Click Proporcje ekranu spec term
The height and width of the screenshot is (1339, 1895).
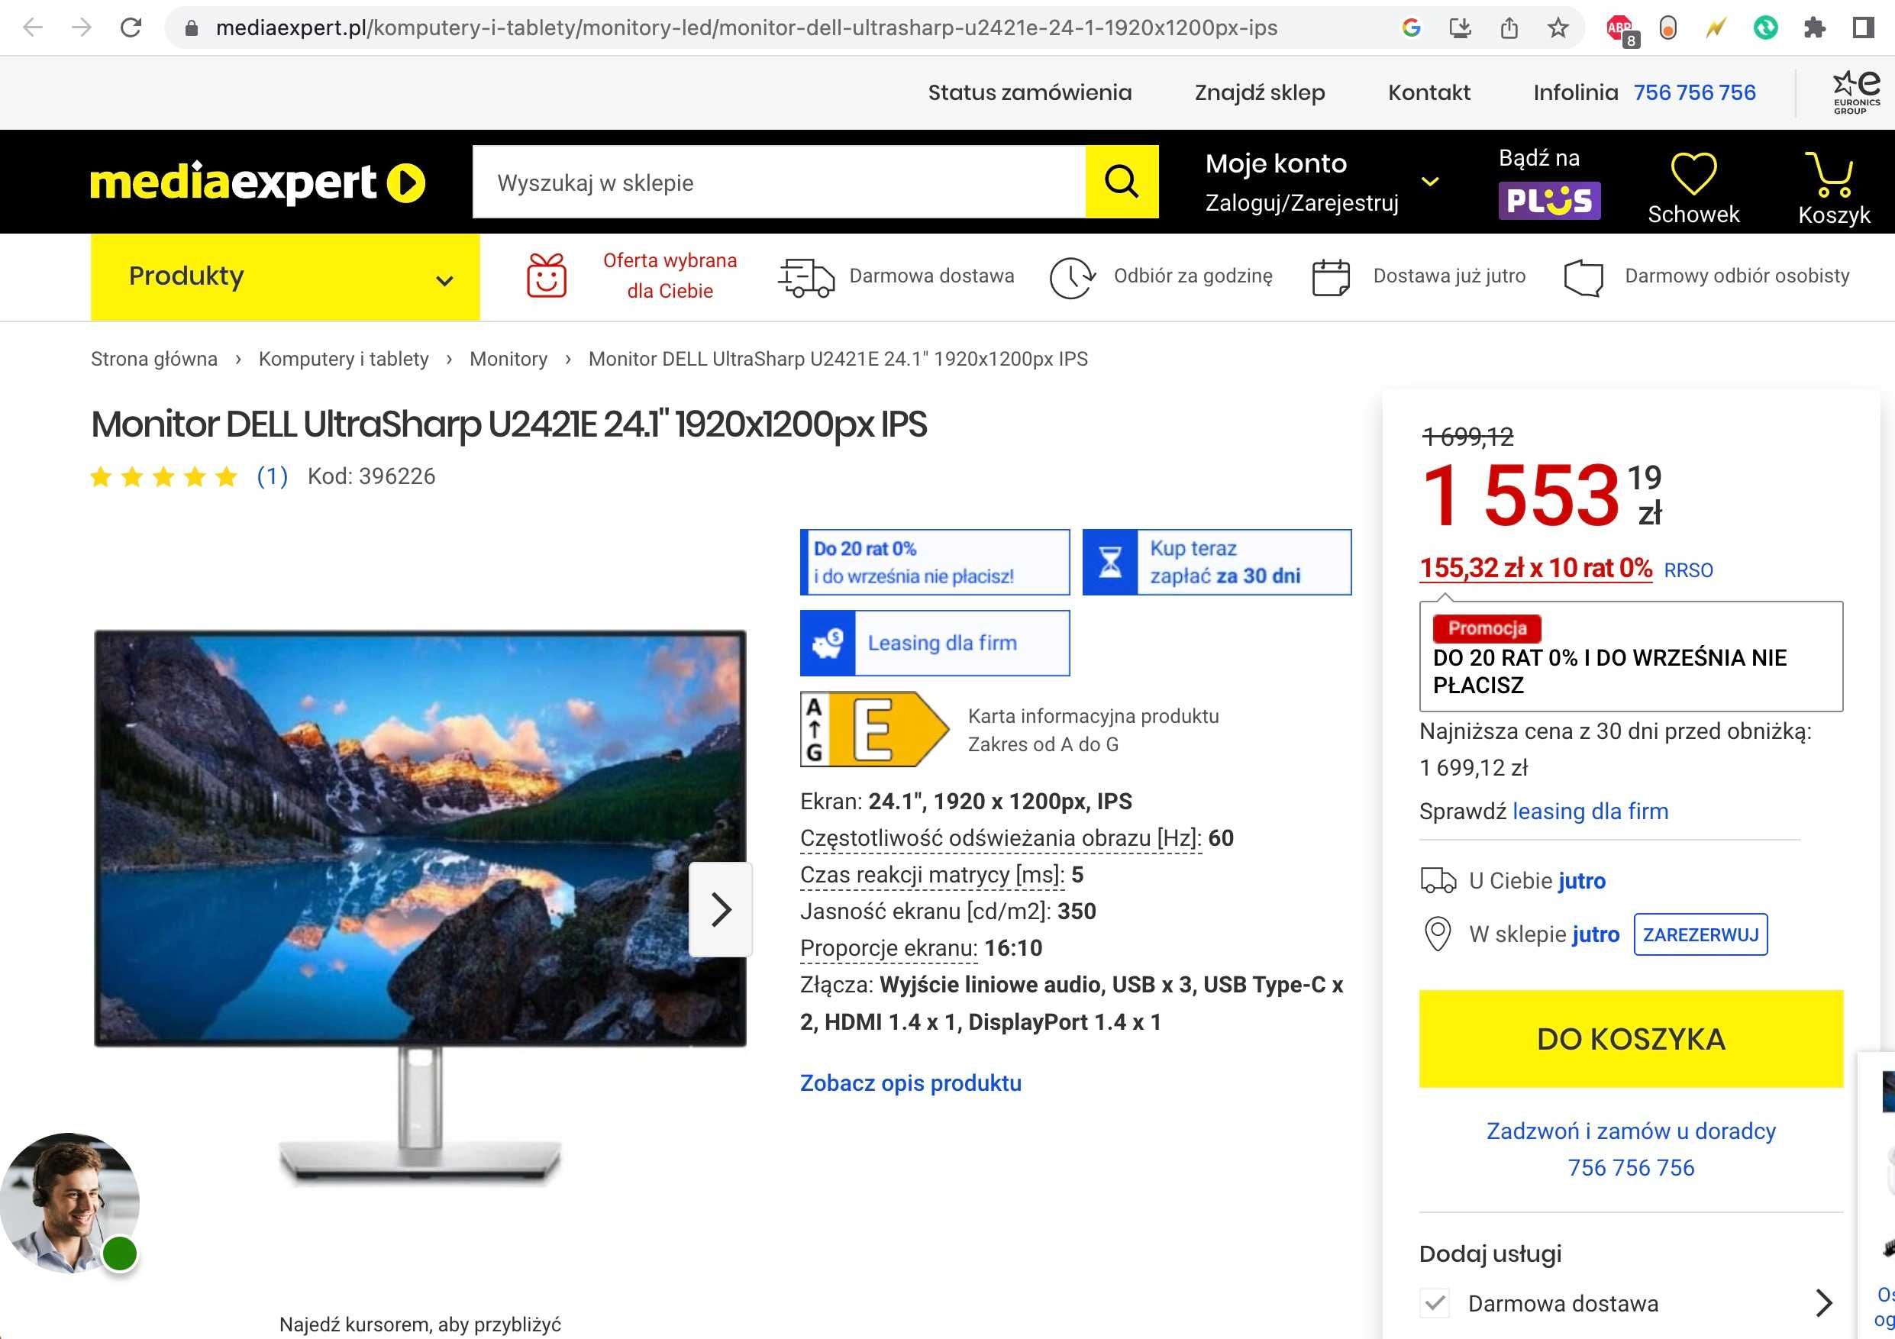[x=888, y=947]
